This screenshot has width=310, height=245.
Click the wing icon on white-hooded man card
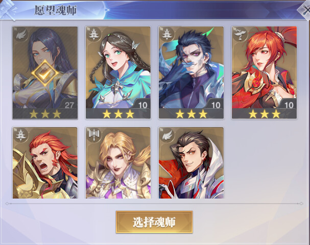click(168, 135)
